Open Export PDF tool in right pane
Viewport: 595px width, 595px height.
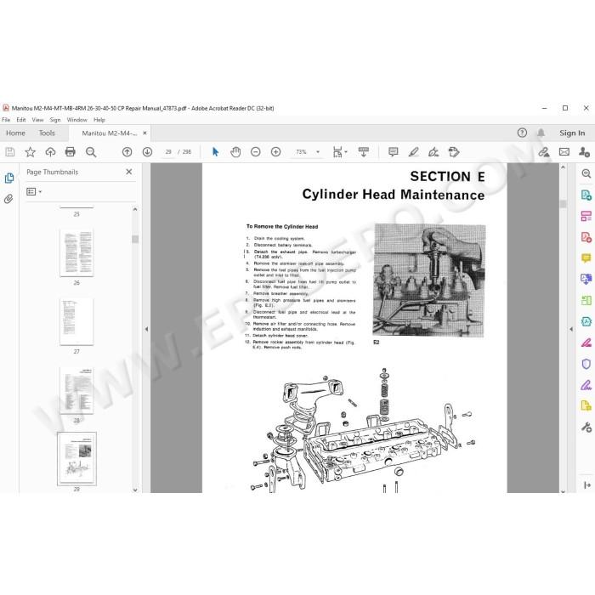(586, 195)
